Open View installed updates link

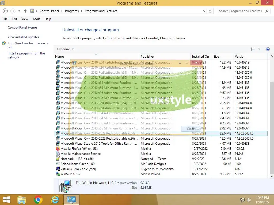[24, 37]
